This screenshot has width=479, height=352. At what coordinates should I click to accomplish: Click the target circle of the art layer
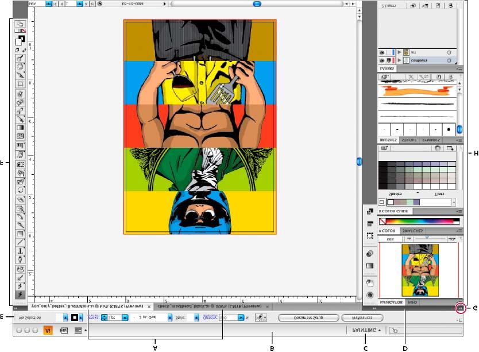click(x=449, y=52)
